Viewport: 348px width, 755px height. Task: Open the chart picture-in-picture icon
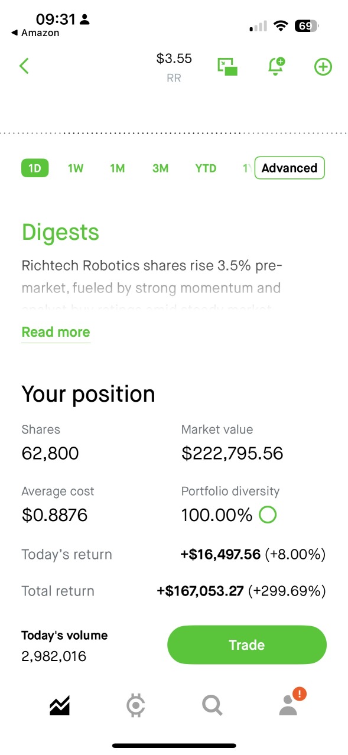click(227, 66)
